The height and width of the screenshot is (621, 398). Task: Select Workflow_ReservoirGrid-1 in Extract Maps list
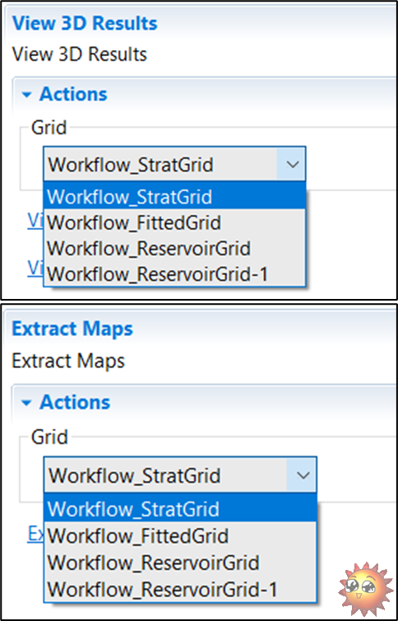(180, 589)
